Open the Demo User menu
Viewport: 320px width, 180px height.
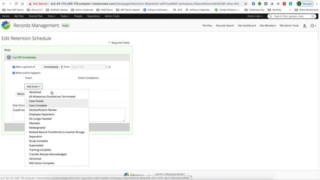255,16
